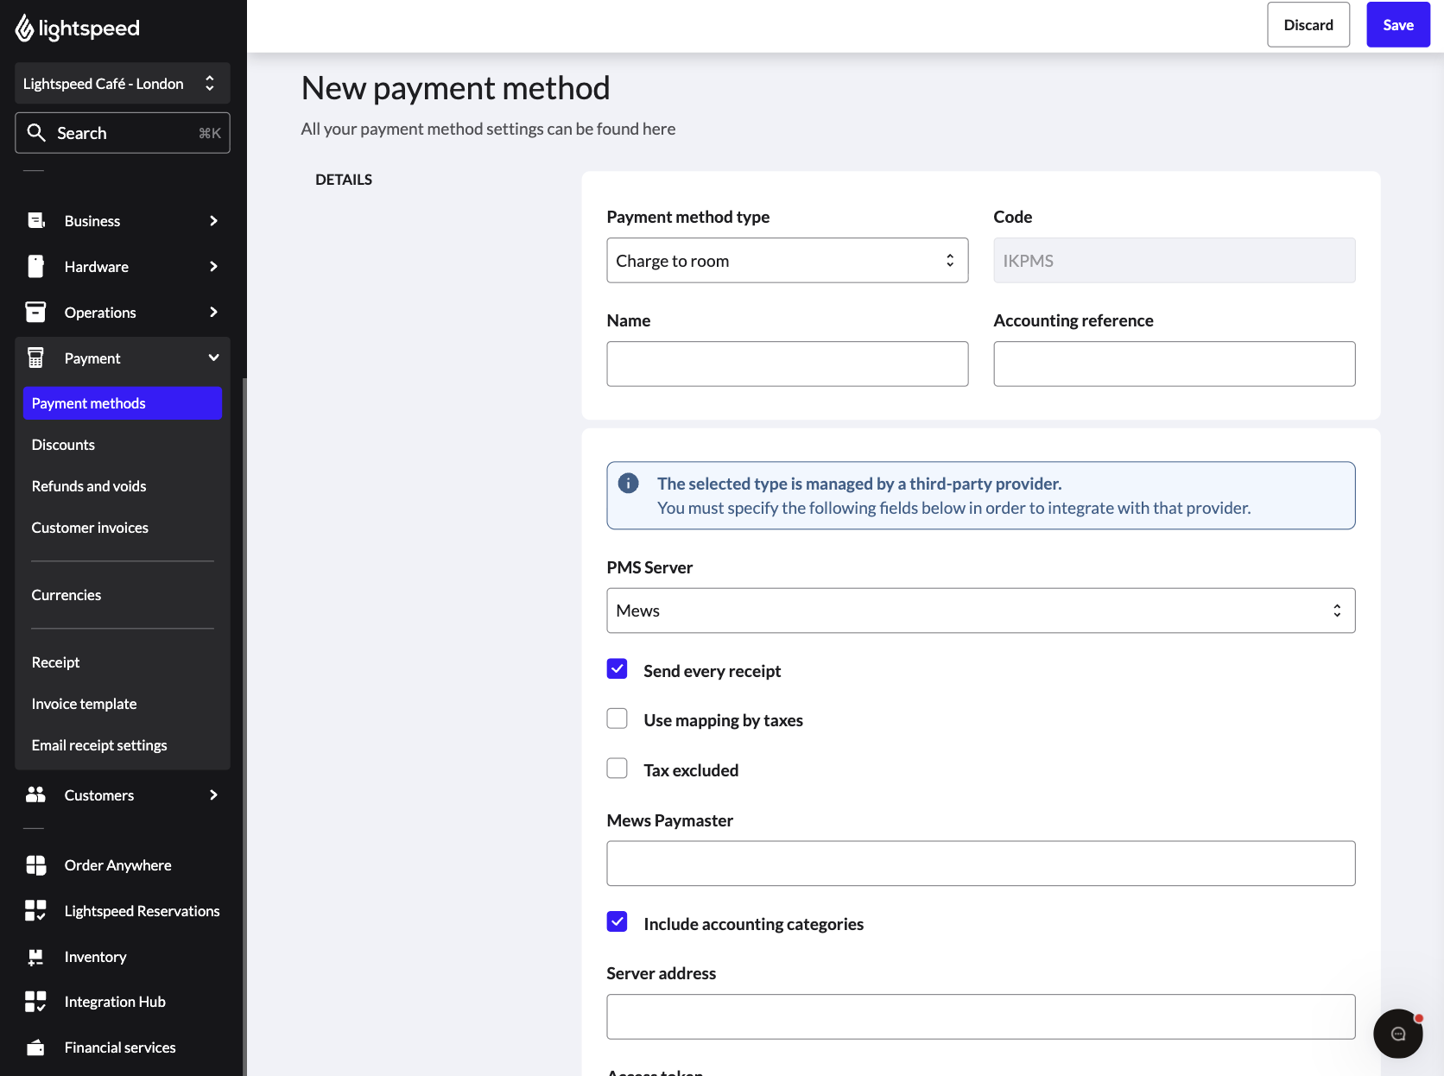Screen dimensions: 1444x1076
Task: Expand the Customers menu chevron
Action: [213, 794]
